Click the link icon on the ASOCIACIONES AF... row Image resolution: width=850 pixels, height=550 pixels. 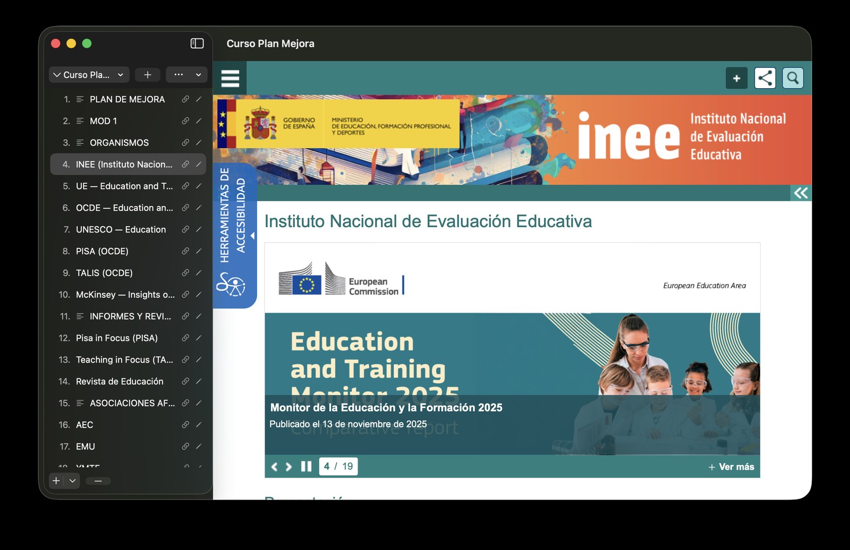tap(185, 403)
